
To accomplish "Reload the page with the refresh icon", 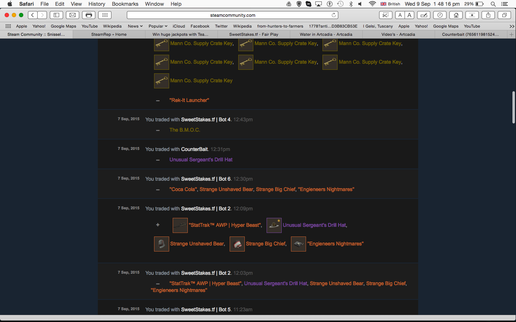I will tap(334, 15).
